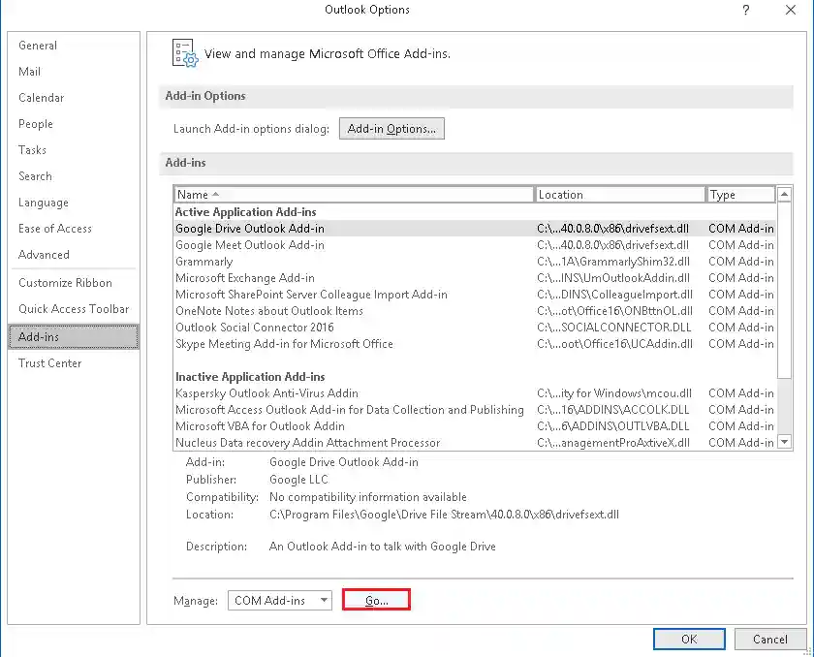Select the Add-ins category
814x657 pixels.
coord(74,337)
